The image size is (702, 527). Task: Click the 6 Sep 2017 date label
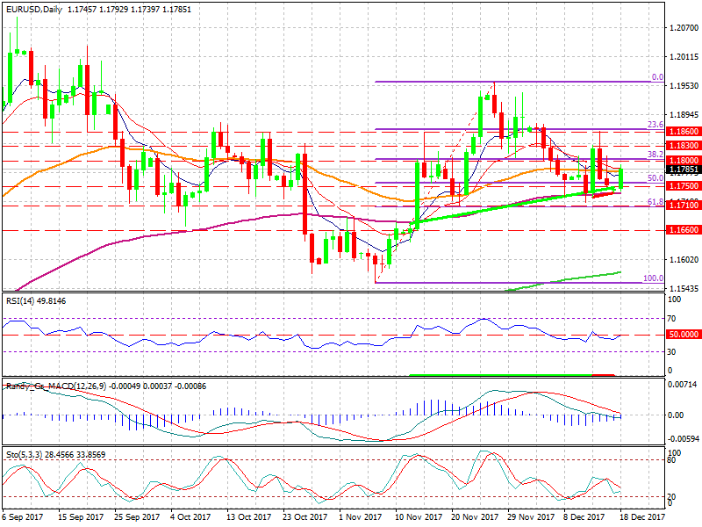click(23, 516)
